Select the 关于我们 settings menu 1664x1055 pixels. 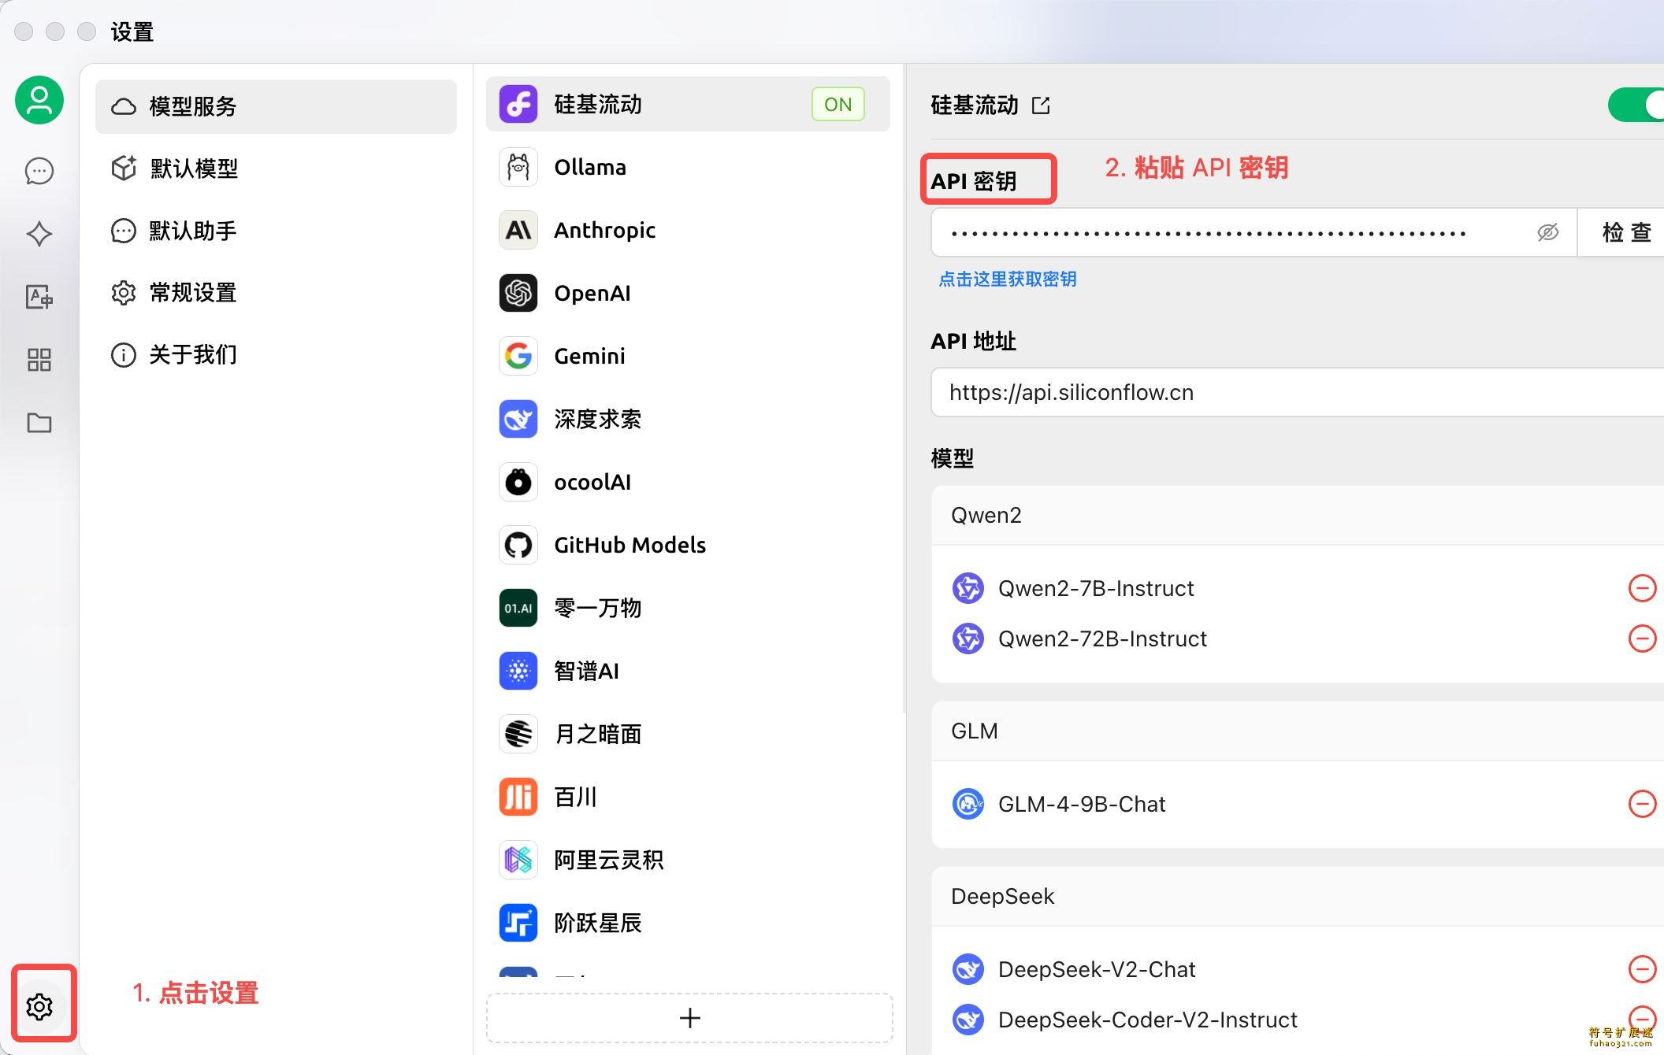click(x=276, y=355)
